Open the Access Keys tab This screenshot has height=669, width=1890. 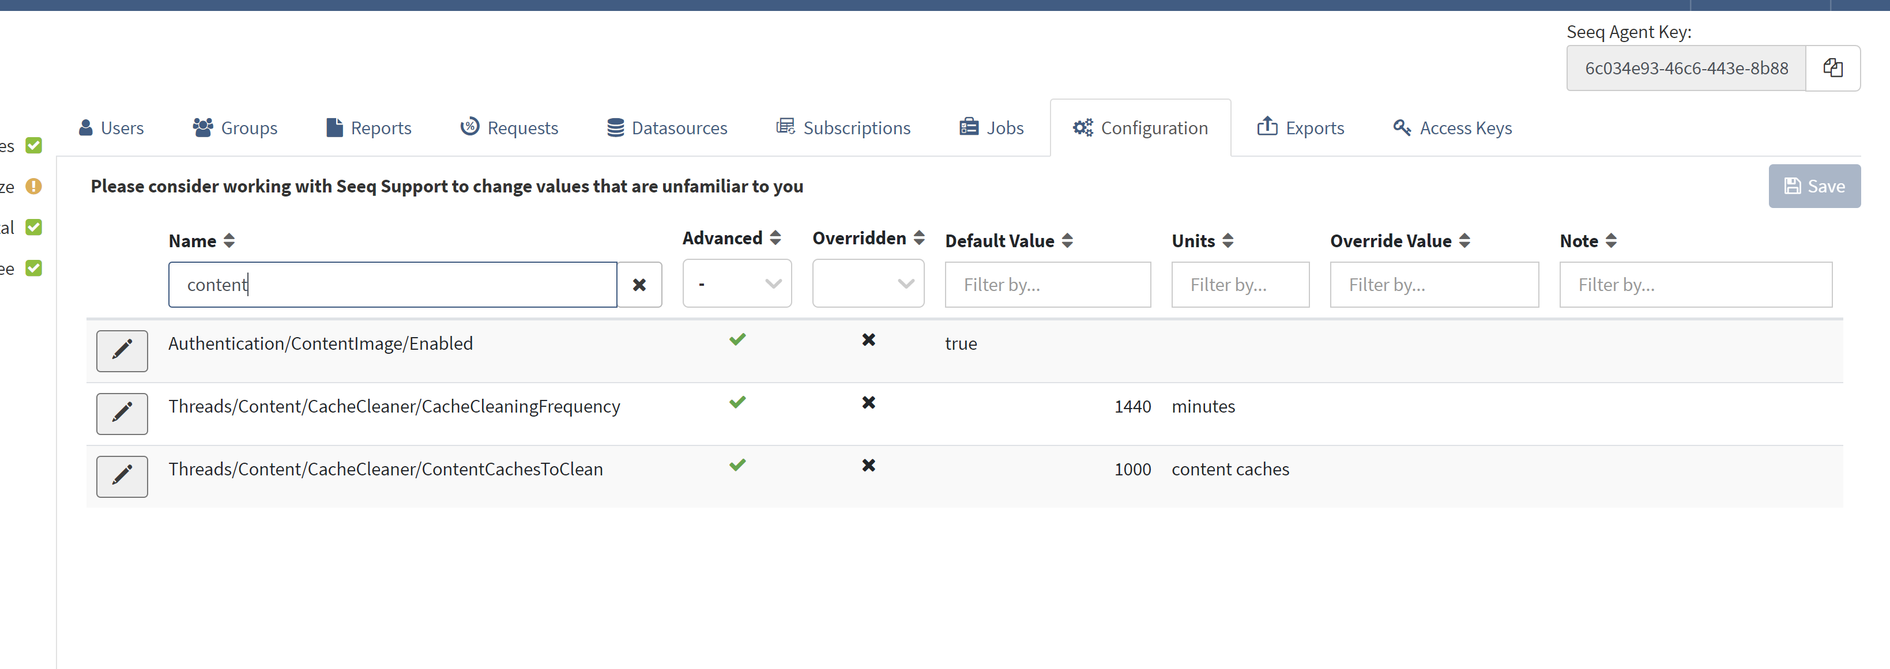pos(1452,128)
